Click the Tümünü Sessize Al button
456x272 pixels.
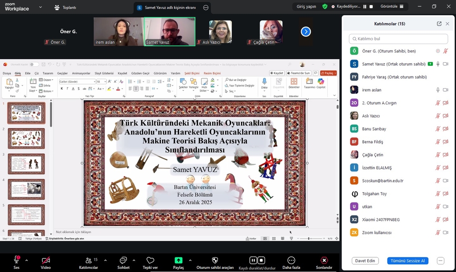coord(407,261)
